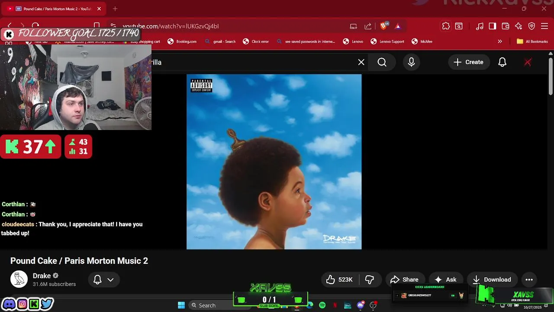Viewport: 554px width, 312px height.
Task: Open the Drake channel name link
Action: (42, 276)
